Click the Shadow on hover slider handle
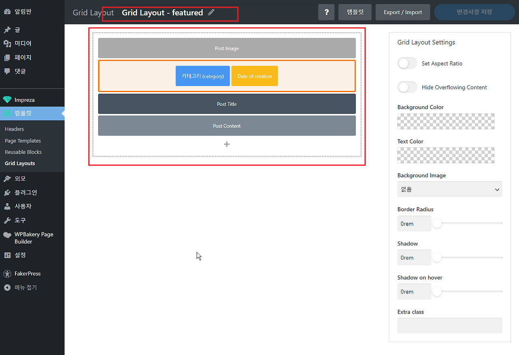The image size is (519, 355). click(x=437, y=292)
